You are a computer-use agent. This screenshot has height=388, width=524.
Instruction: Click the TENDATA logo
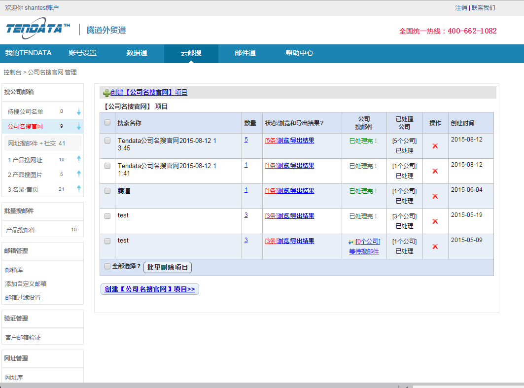38,29
